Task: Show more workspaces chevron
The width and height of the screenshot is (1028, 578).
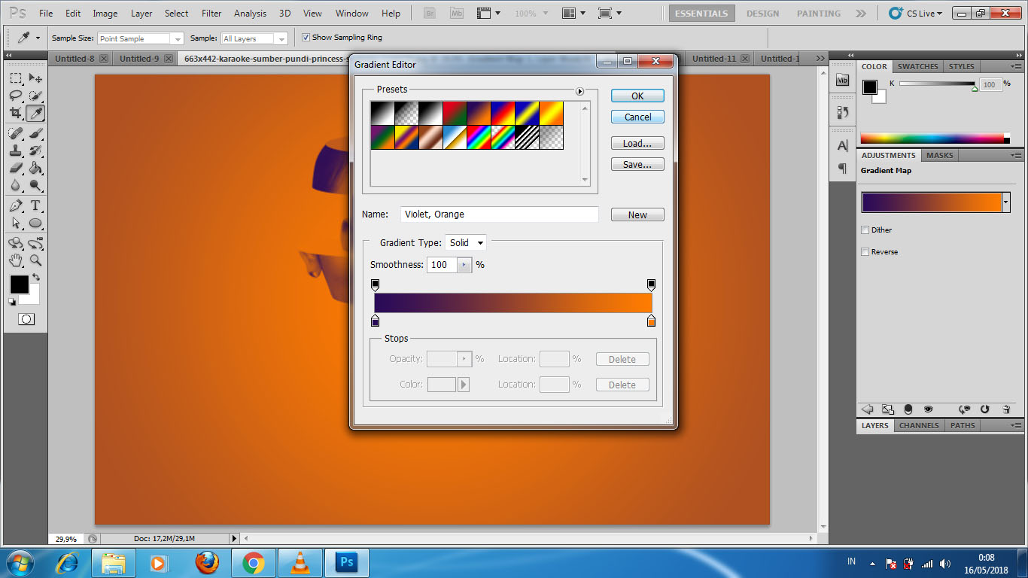Action: pos(861,13)
